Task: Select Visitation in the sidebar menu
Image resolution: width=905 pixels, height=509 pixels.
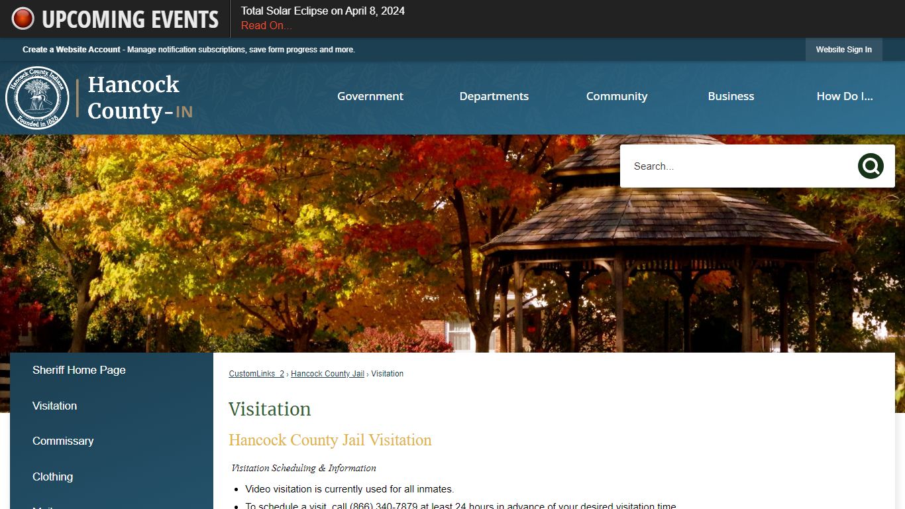Action: (x=54, y=406)
